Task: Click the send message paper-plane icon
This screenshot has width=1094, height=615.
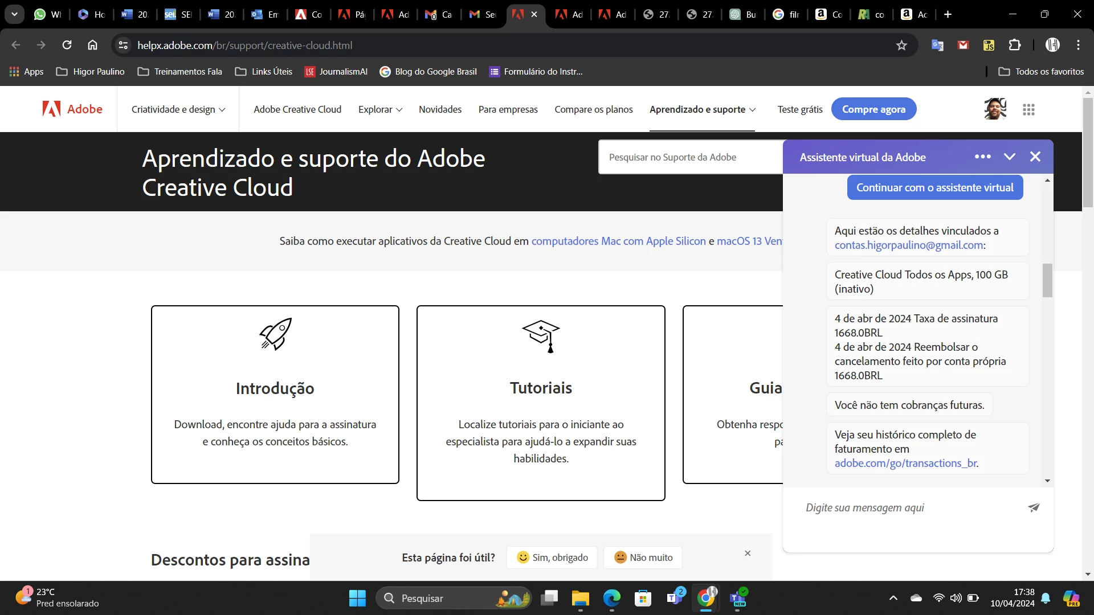Action: pos(1034,507)
